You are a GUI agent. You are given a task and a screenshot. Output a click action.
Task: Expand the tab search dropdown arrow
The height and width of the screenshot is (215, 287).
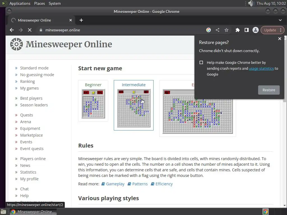coord(280,20)
